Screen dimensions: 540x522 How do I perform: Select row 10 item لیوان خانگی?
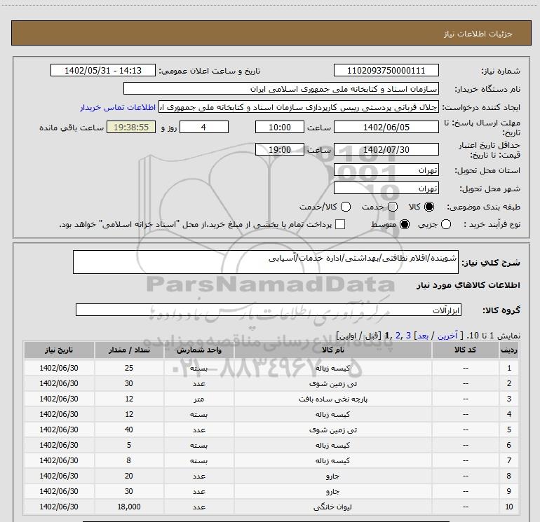point(332,507)
